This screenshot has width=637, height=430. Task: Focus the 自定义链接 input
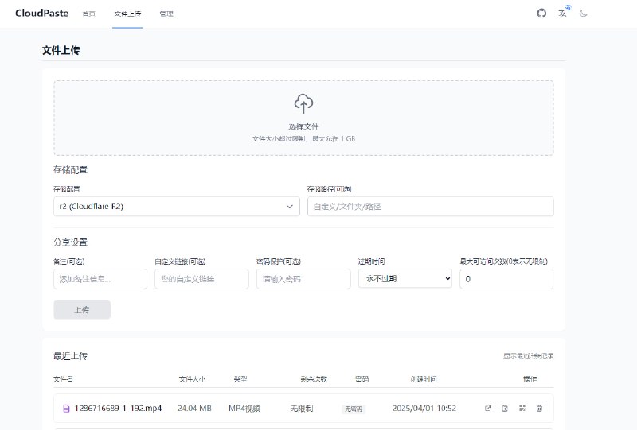click(x=202, y=279)
